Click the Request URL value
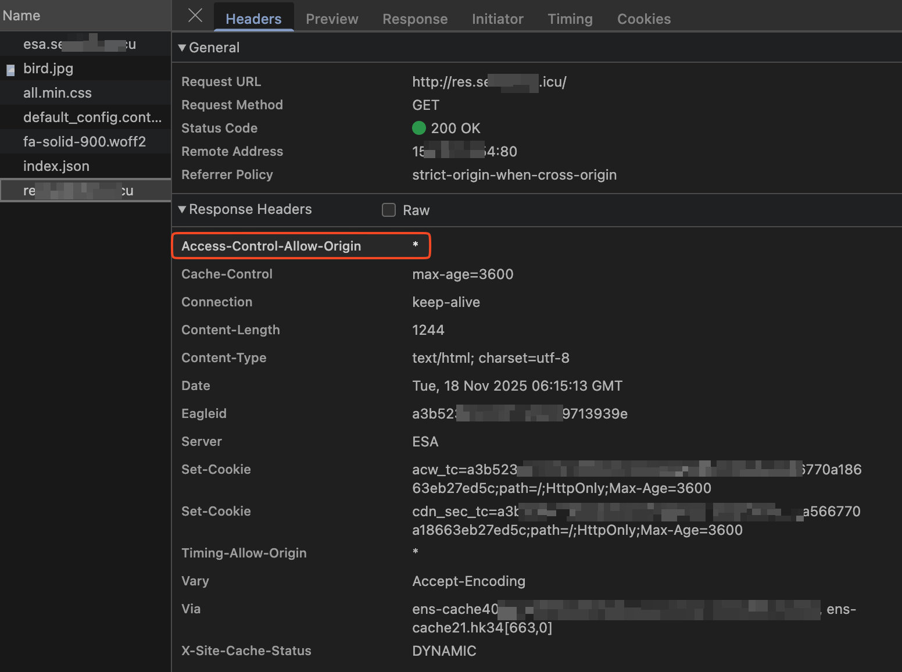The width and height of the screenshot is (902, 672). click(x=489, y=82)
